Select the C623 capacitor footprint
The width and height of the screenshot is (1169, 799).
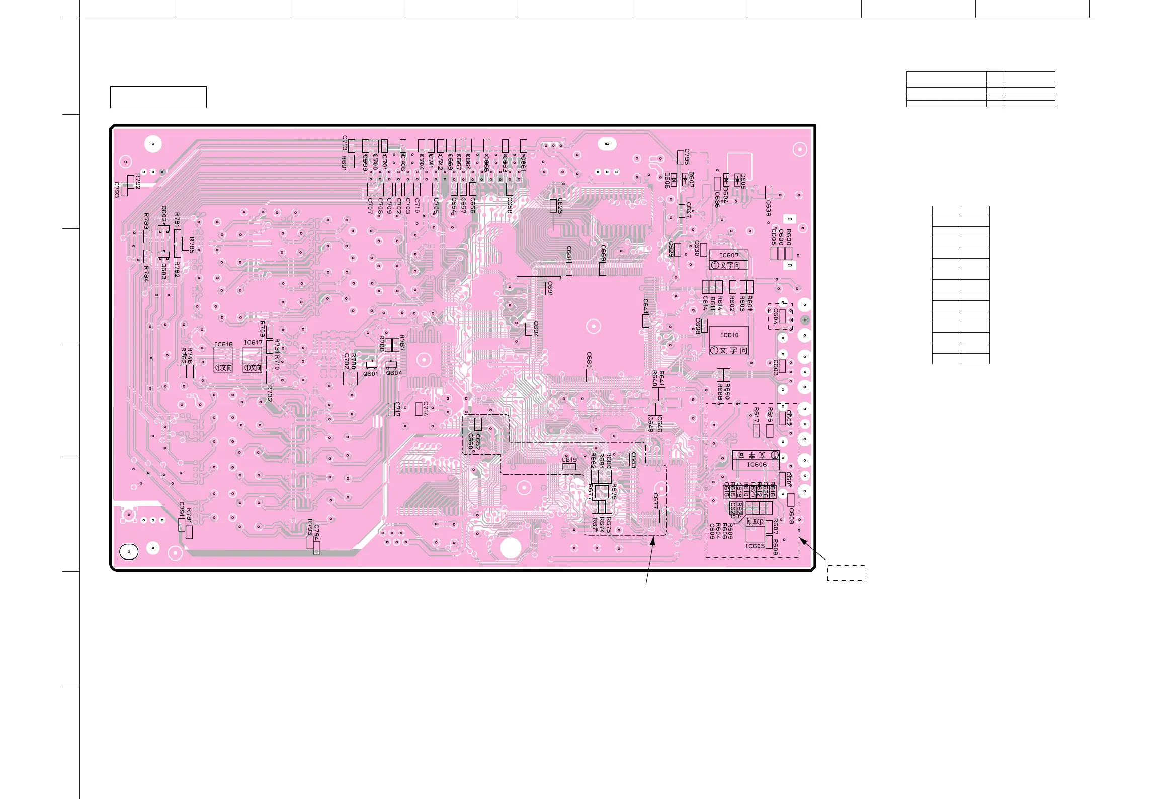coord(553,206)
